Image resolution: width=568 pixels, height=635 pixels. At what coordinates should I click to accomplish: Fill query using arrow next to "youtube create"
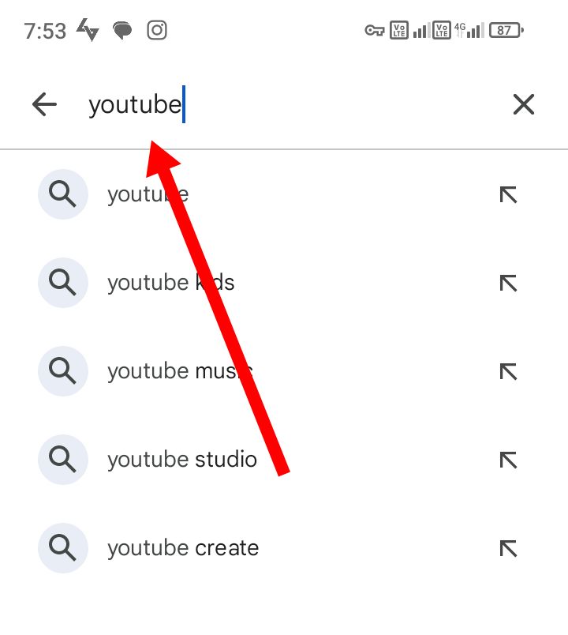pyautogui.click(x=508, y=547)
